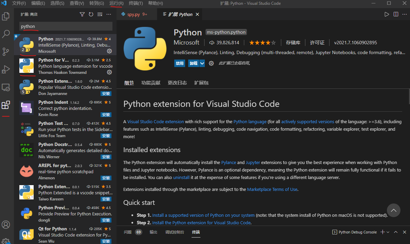Click the filter extensions funnel icon
Viewport: 410px width, 244px height.
pos(82,14)
